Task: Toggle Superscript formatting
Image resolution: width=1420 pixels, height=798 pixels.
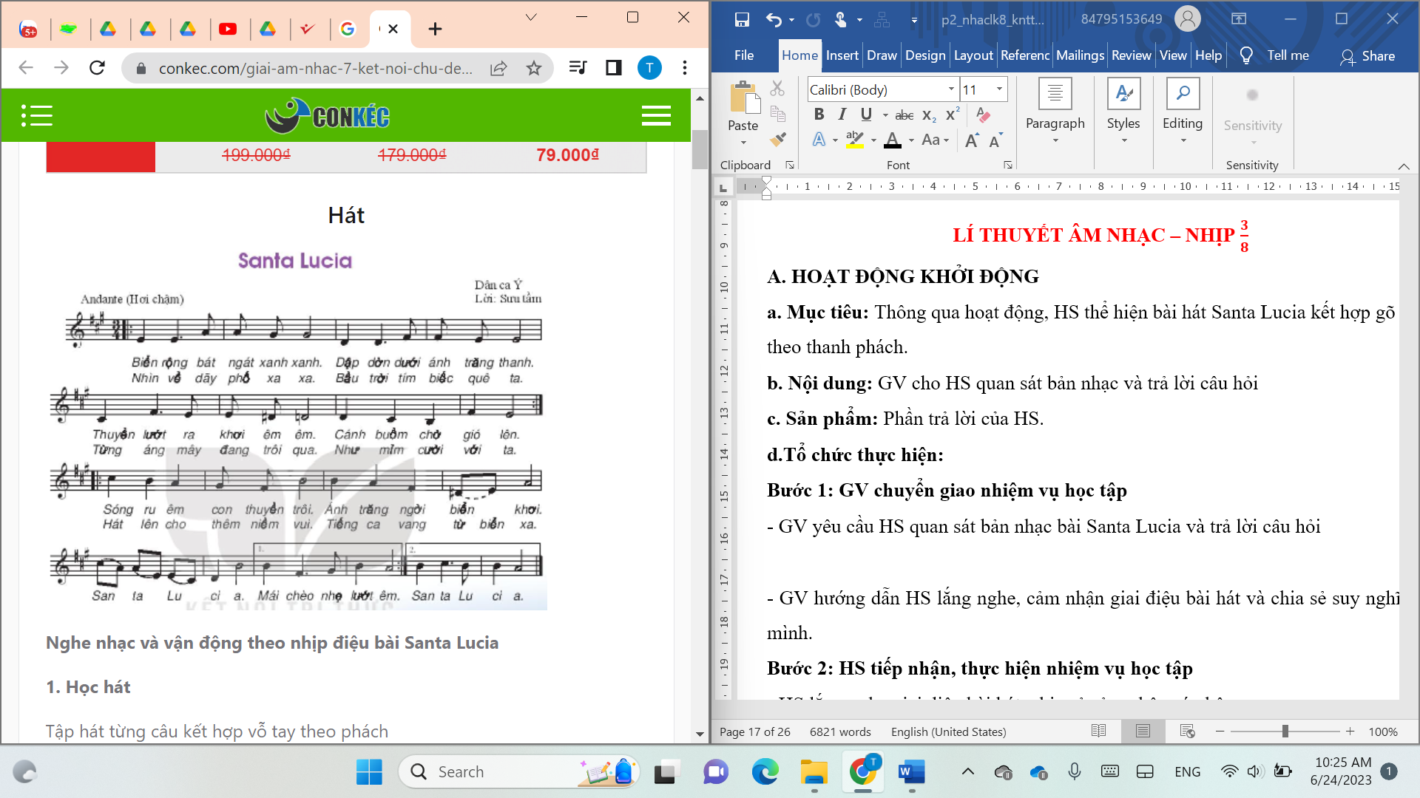Action: [x=953, y=115]
